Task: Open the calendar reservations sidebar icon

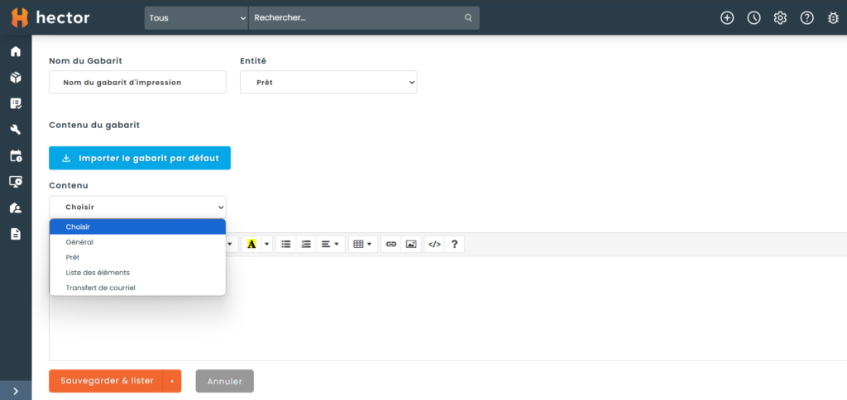Action: (x=15, y=156)
